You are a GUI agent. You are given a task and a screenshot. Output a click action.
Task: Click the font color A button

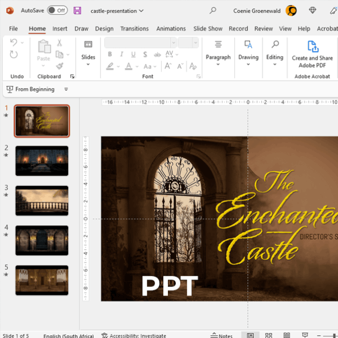(x=129, y=66)
